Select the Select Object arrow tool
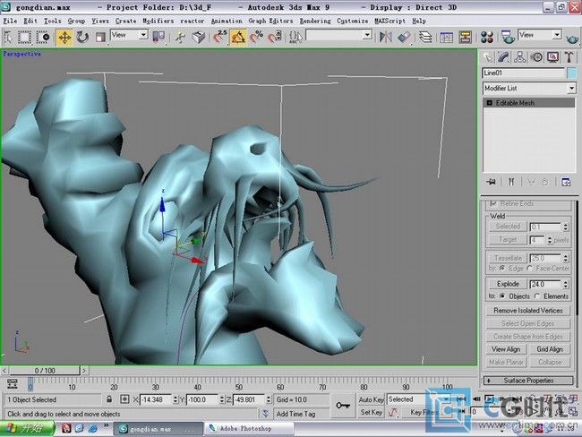582x437 pixels. click(8, 37)
